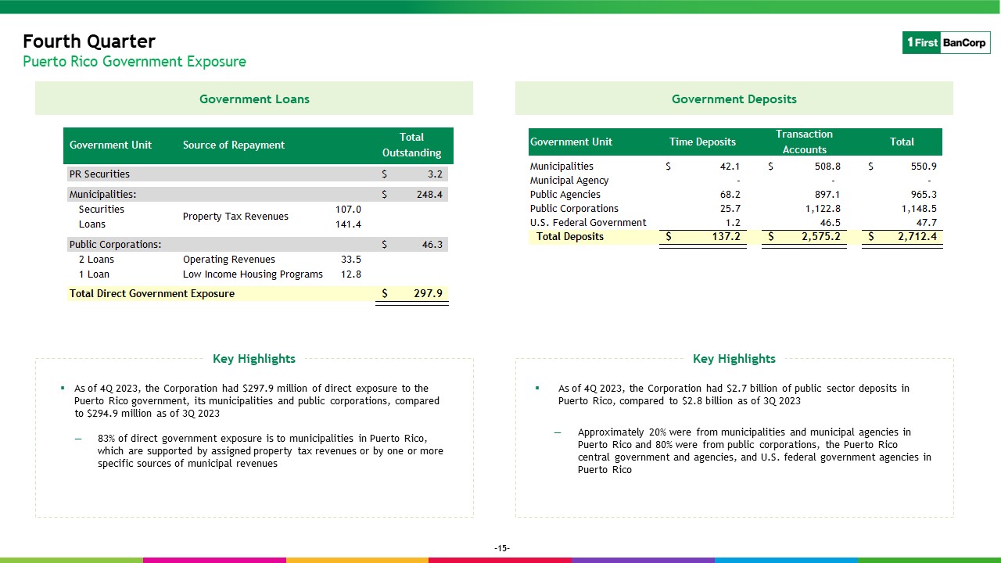Click the Total Outstanding column header
1001x563 pixels.
pyautogui.click(x=411, y=145)
